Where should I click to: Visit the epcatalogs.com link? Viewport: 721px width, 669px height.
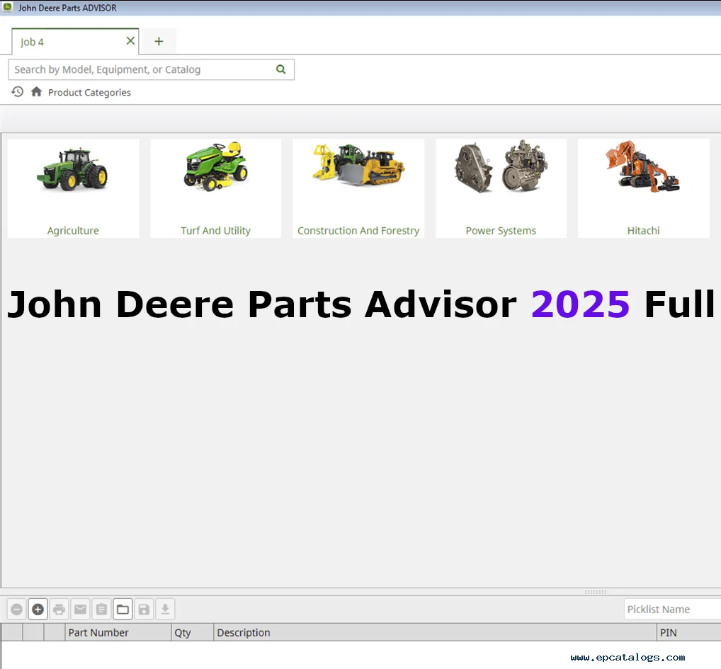coord(623,656)
